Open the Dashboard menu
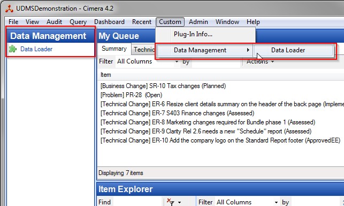Viewport: 344px width, 206px height. coord(109,22)
